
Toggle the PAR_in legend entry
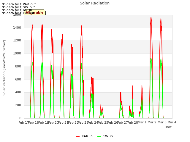84,136
